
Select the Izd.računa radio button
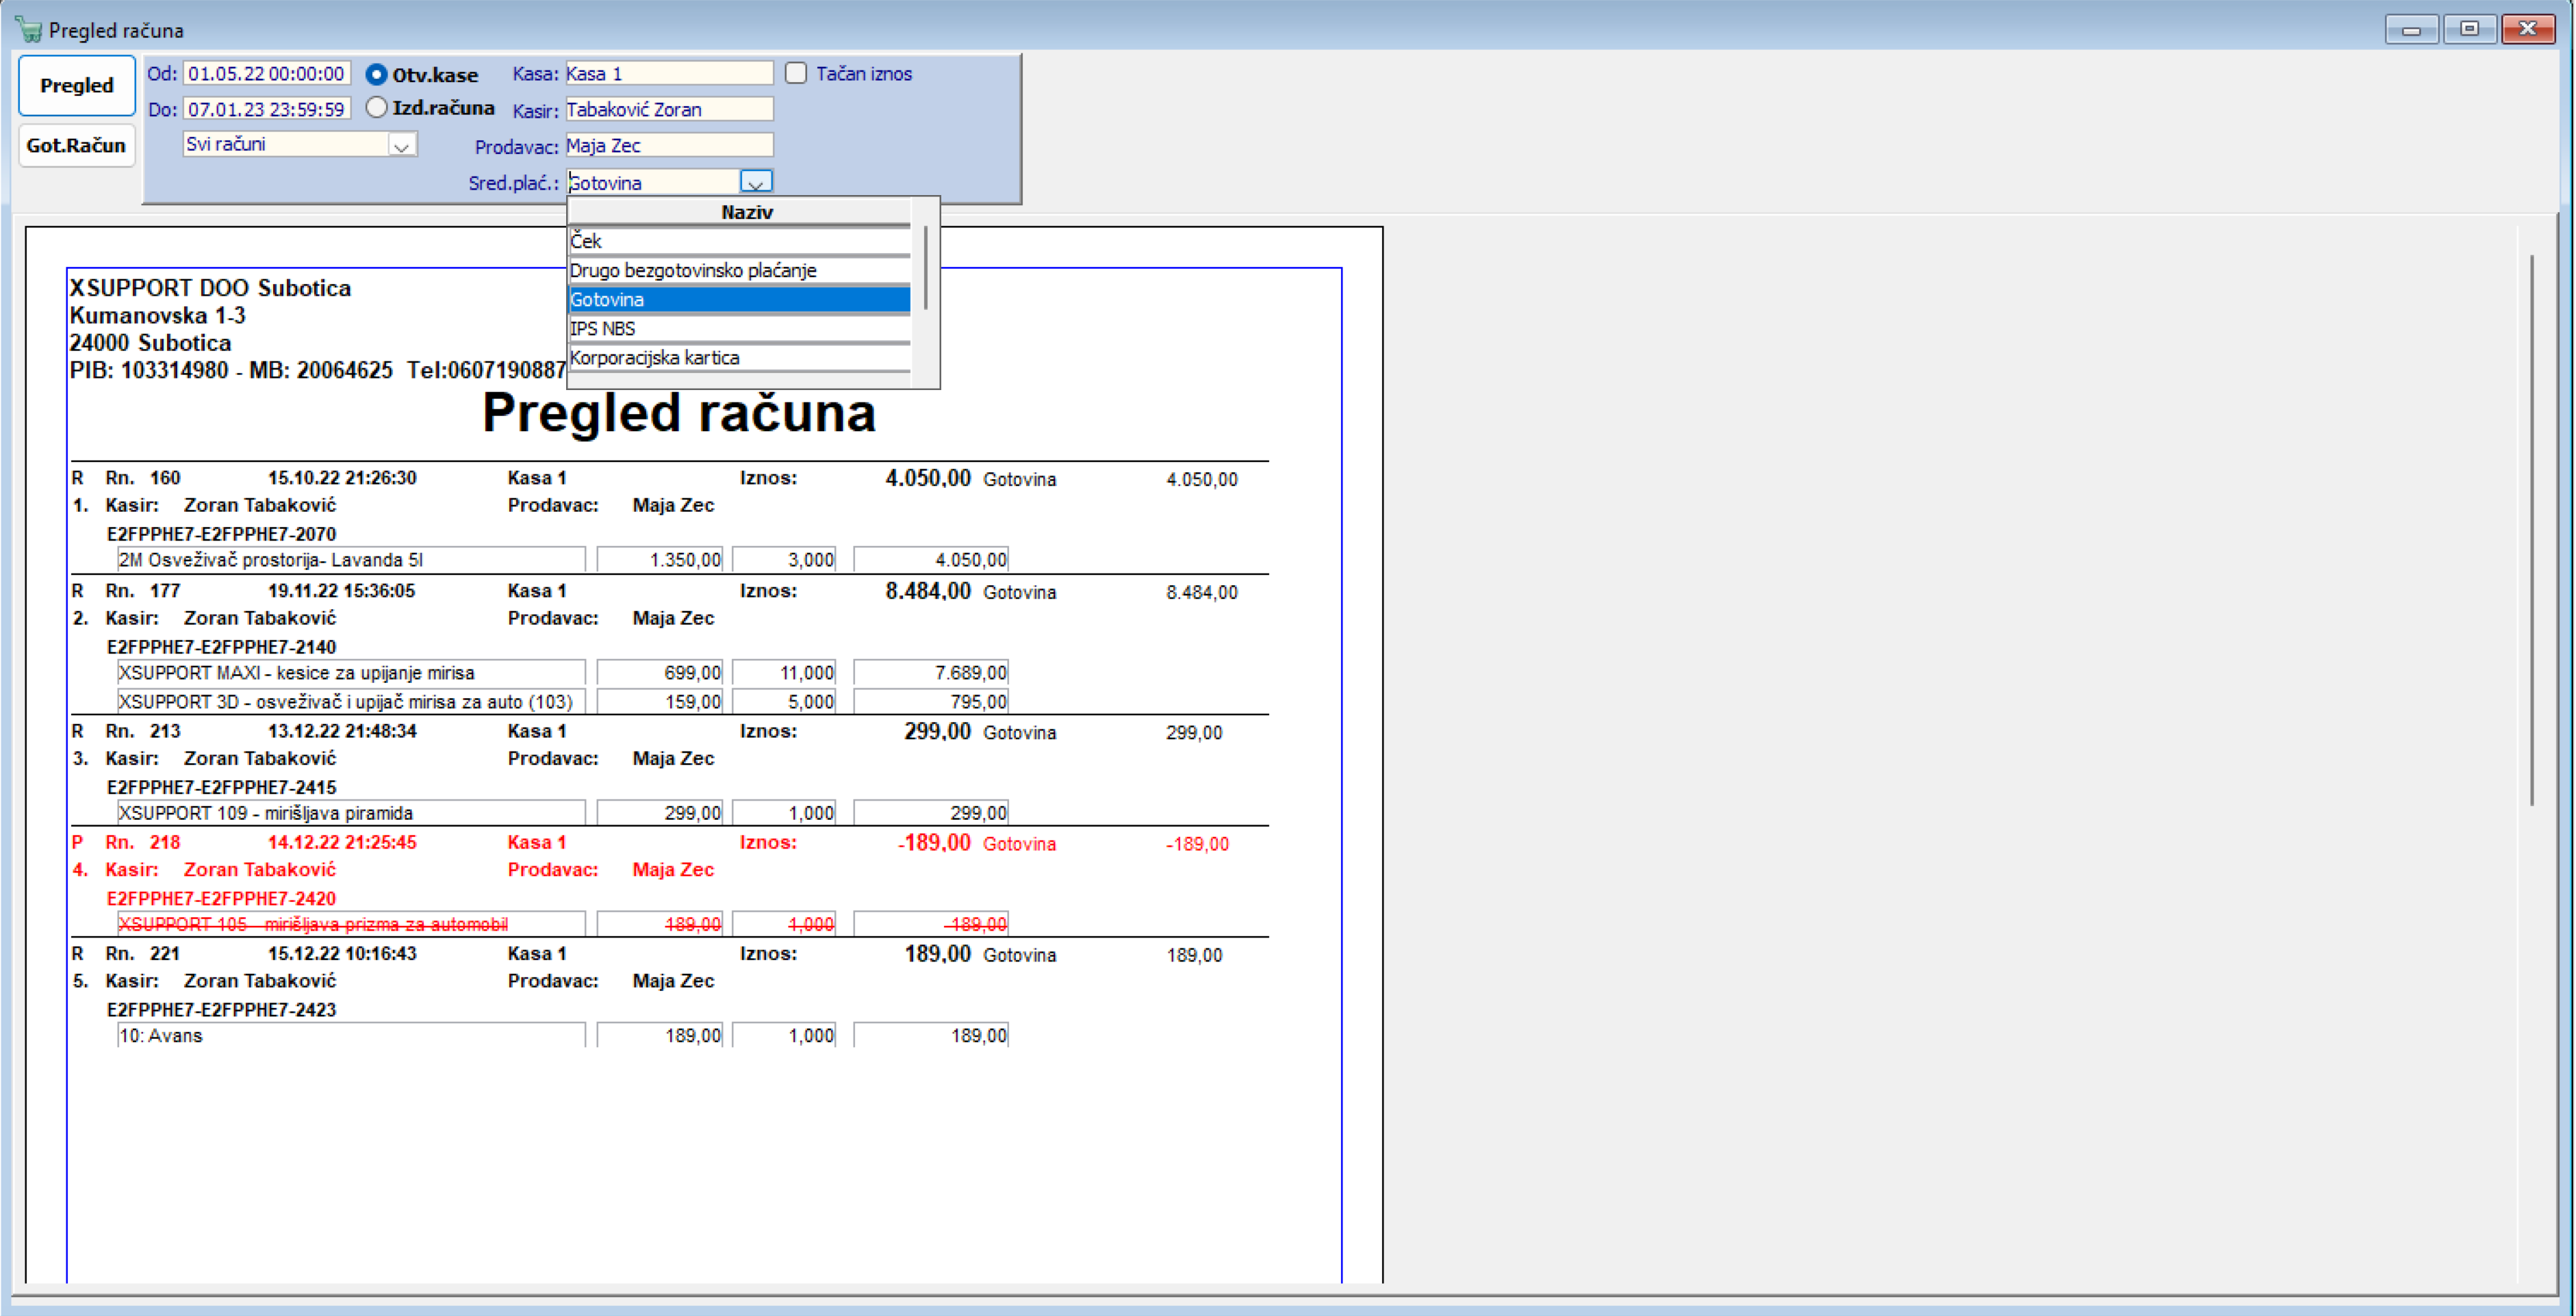pyautogui.click(x=376, y=108)
